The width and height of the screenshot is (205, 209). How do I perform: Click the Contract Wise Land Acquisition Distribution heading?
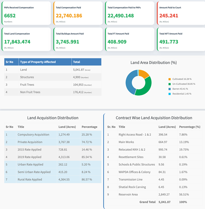(154, 118)
